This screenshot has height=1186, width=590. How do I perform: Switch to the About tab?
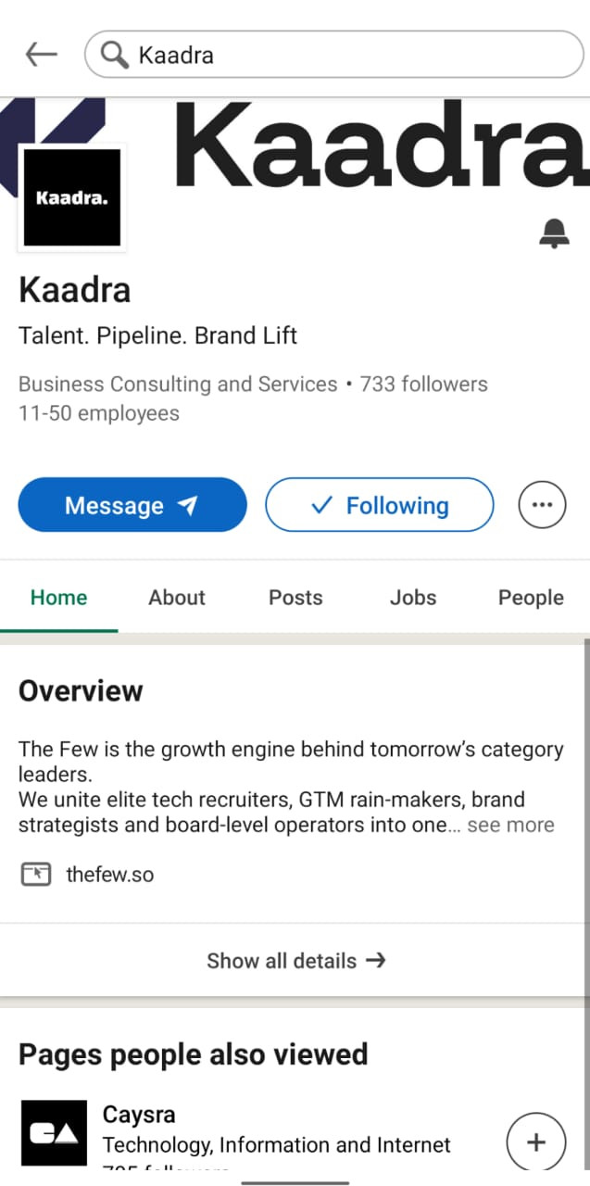click(177, 598)
